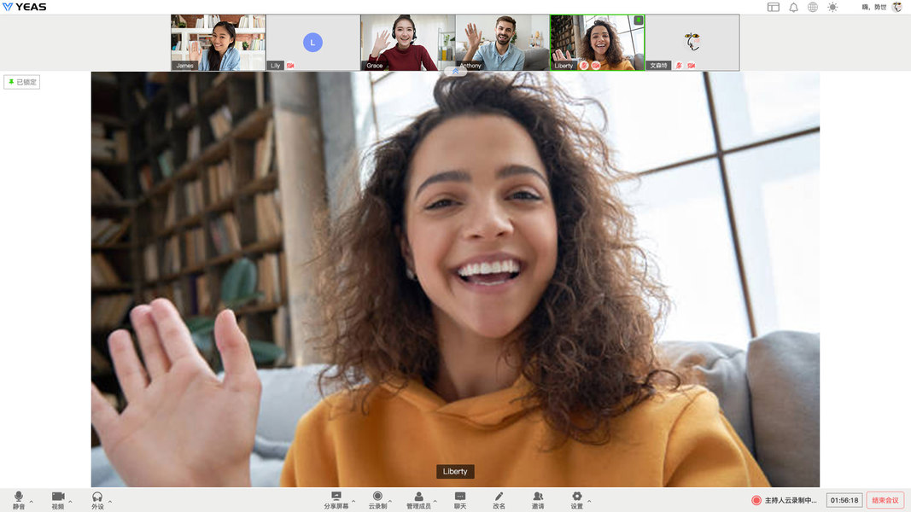Expand the microphone options arrow
911x512 pixels.
32,502
